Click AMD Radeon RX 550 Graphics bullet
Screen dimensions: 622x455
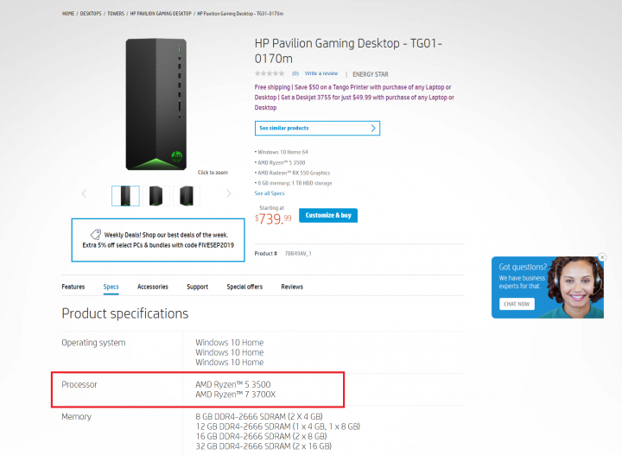click(x=294, y=173)
